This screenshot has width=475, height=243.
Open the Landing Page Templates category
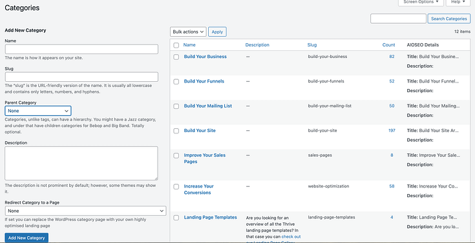click(x=210, y=217)
